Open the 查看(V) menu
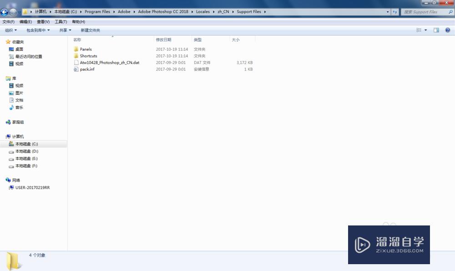This screenshot has height=271, width=455. click(43, 22)
